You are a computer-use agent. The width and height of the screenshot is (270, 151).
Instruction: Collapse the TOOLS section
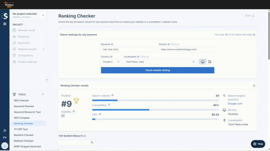point(43,94)
